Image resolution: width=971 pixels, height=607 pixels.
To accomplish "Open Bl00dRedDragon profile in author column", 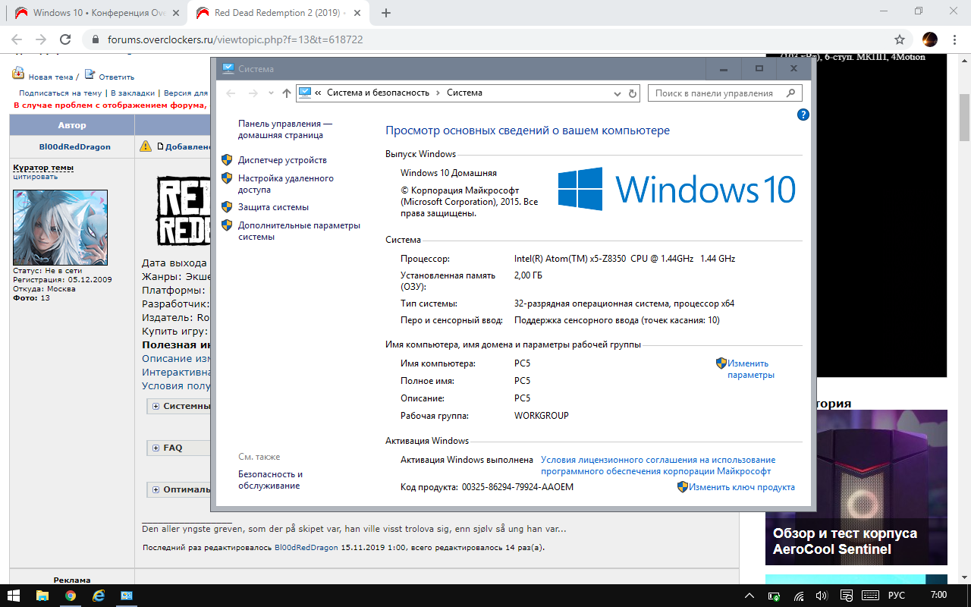I will pos(74,146).
